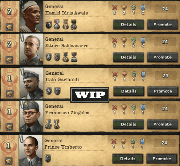180x166 pixels.
Task: Select Hamid Idris Awate's portrait
Action: tap(31, 16)
